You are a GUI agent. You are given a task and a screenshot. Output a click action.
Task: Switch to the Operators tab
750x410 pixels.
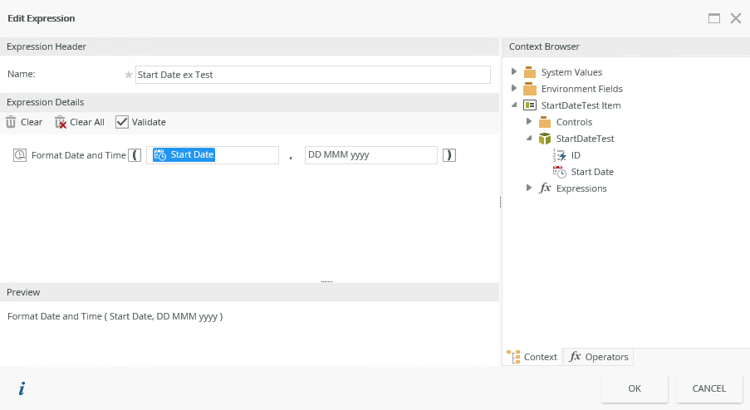tap(598, 357)
